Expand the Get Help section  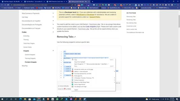point(53,17)
